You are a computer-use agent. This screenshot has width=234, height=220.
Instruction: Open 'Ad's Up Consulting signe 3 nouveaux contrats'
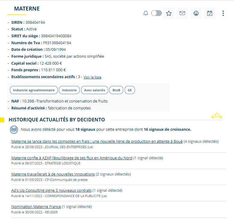tap(51, 191)
